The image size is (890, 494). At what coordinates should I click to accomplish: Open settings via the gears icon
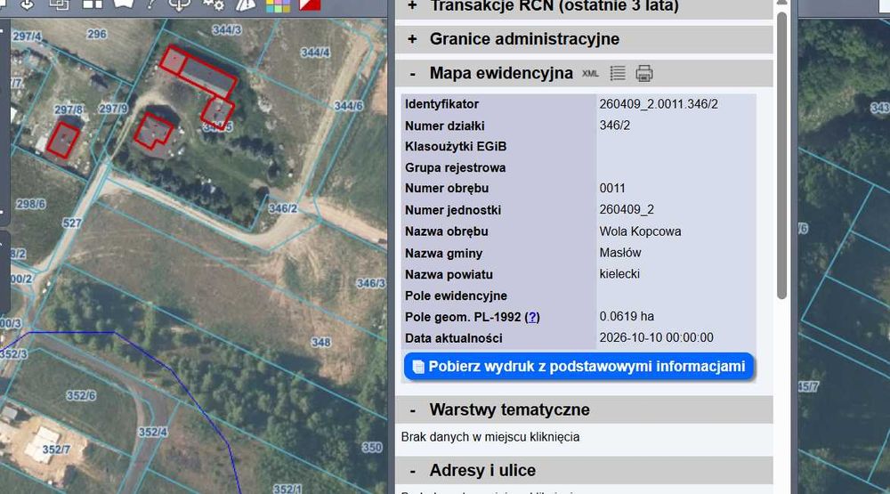coord(214,5)
